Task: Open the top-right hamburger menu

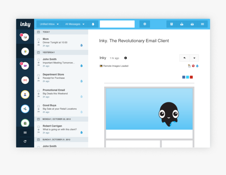Action: click(x=202, y=24)
